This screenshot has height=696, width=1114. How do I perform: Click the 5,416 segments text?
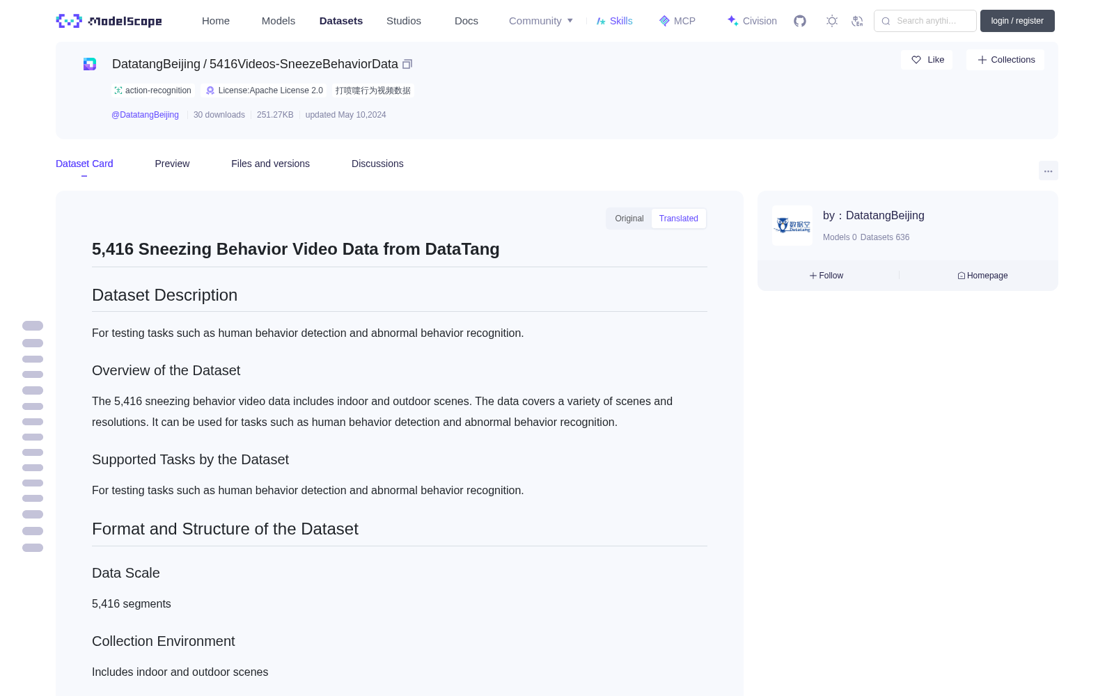(132, 604)
